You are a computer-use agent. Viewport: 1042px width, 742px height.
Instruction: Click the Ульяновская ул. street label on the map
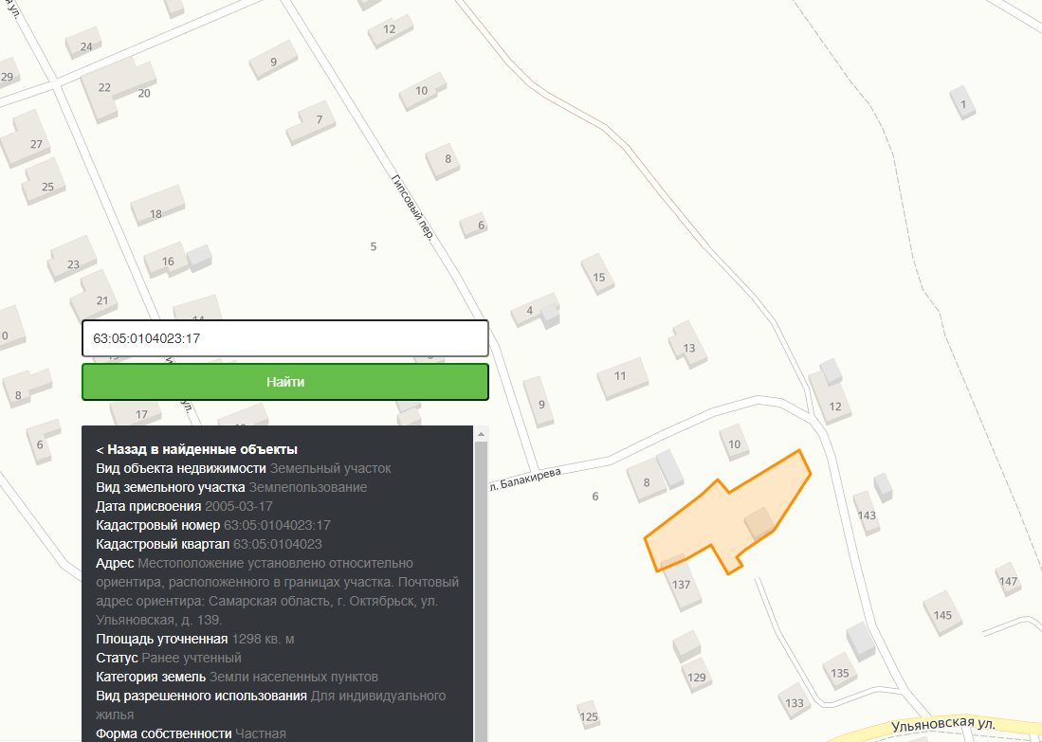tap(943, 725)
